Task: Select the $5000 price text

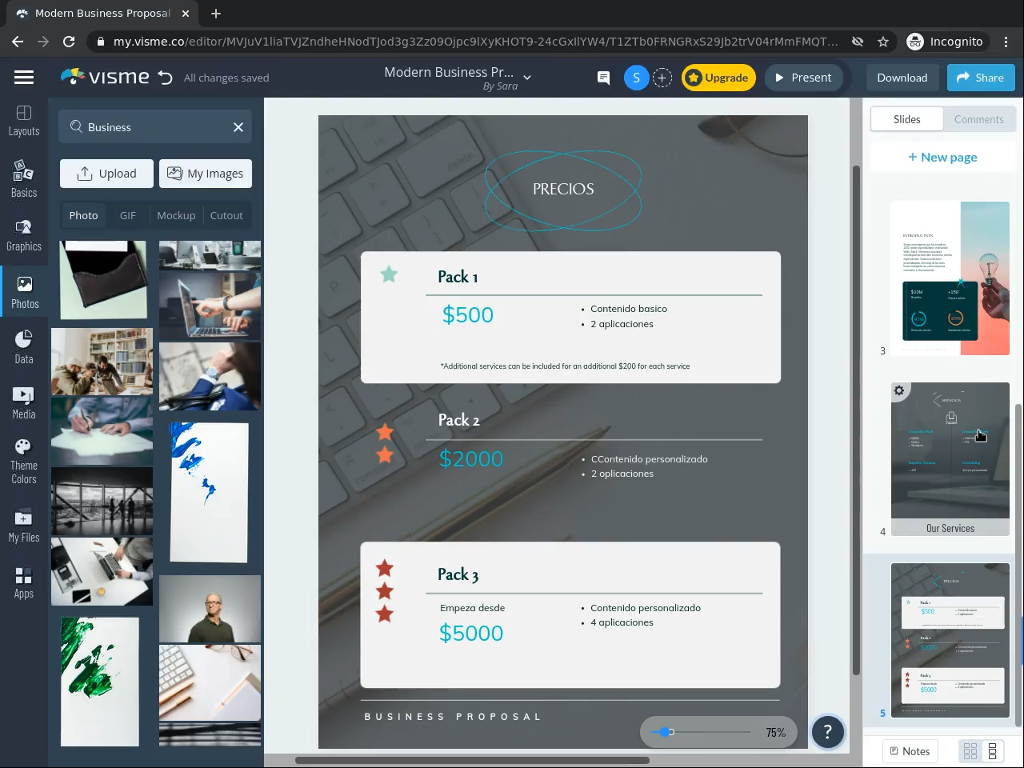Action: click(x=471, y=634)
